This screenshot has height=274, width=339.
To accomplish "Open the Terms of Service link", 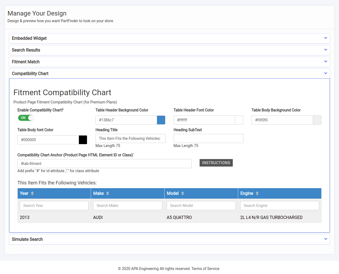I will pyautogui.click(x=205, y=269).
